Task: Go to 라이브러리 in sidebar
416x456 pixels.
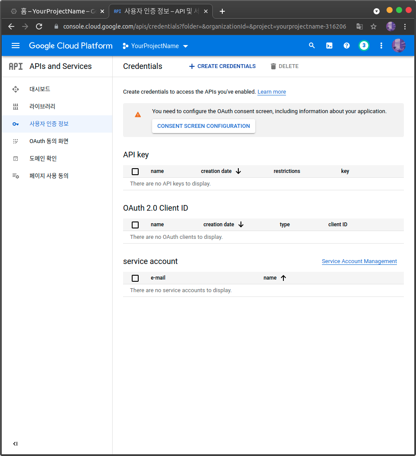Action: coord(42,107)
